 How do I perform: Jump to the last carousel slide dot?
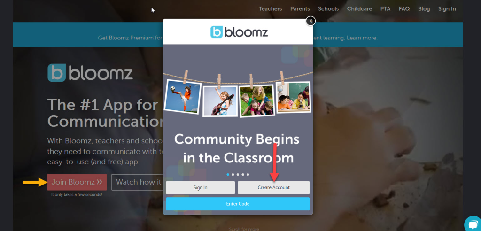click(x=248, y=175)
